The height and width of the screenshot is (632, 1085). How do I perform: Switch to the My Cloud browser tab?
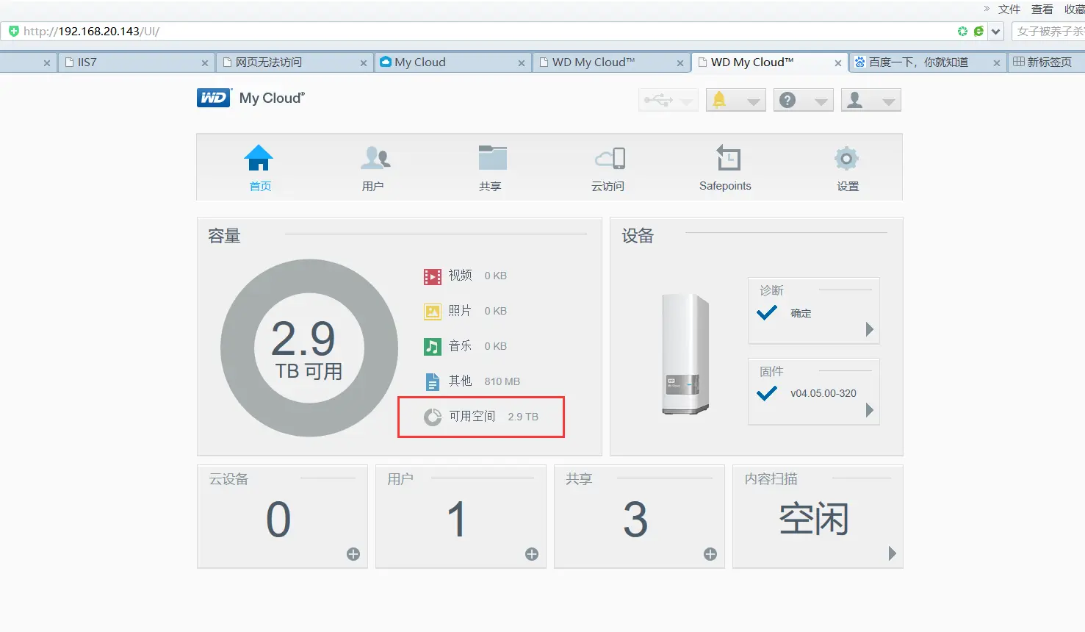[x=453, y=62]
